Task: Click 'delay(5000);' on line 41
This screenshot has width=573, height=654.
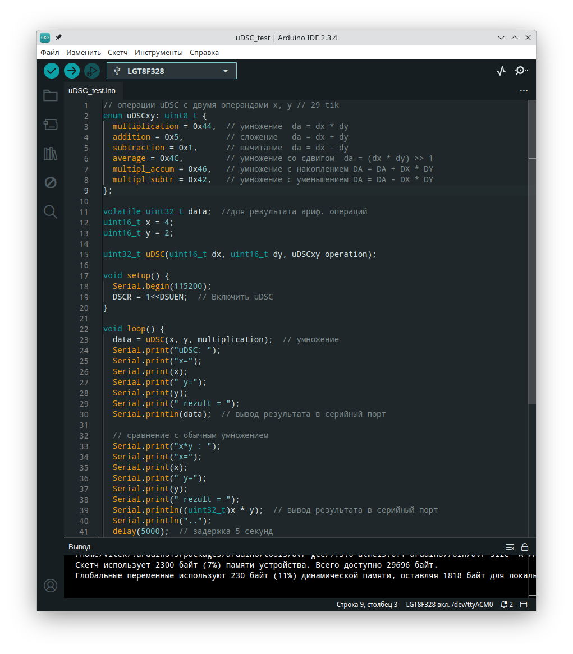Action: pos(141,531)
